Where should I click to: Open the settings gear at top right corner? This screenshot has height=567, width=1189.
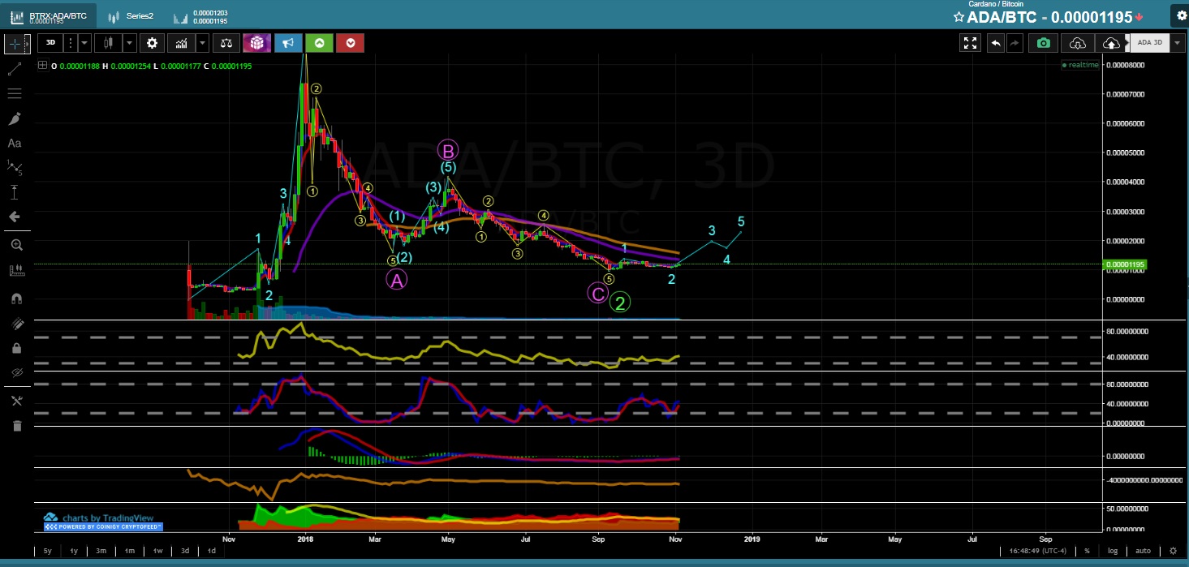(x=1180, y=15)
